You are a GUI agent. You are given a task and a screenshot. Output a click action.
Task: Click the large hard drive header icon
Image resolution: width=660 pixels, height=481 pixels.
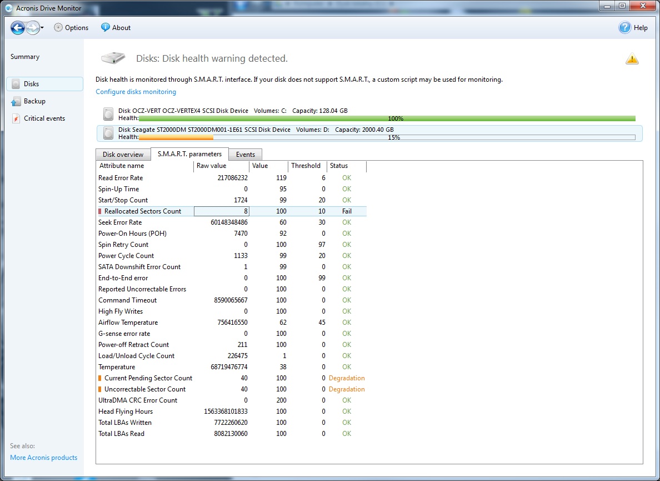click(113, 58)
